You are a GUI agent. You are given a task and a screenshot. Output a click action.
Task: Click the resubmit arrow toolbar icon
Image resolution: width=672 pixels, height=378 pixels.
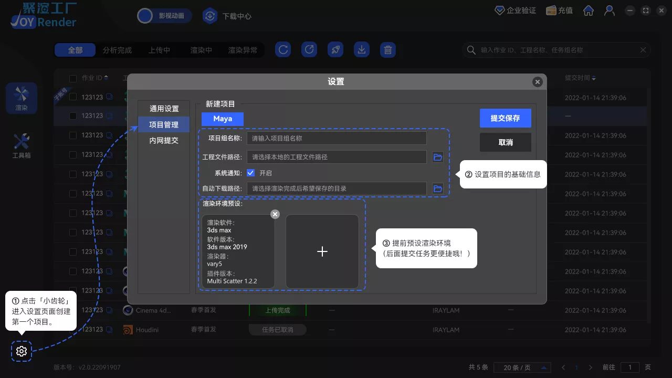[x=309, y=50]
